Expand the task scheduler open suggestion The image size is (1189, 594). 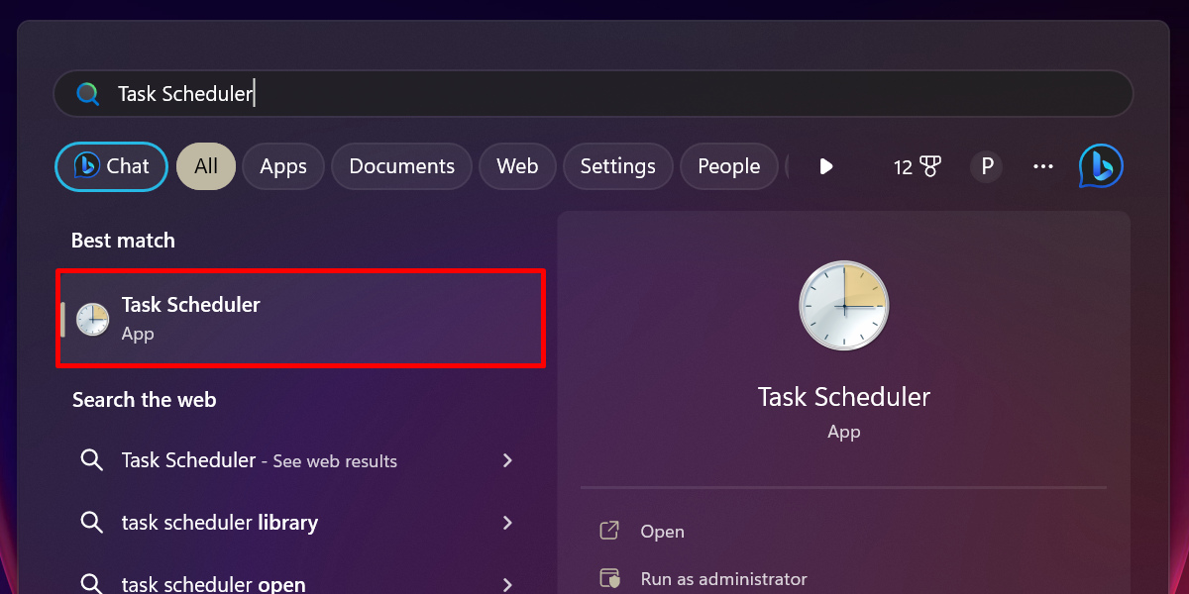coord(507,583)
